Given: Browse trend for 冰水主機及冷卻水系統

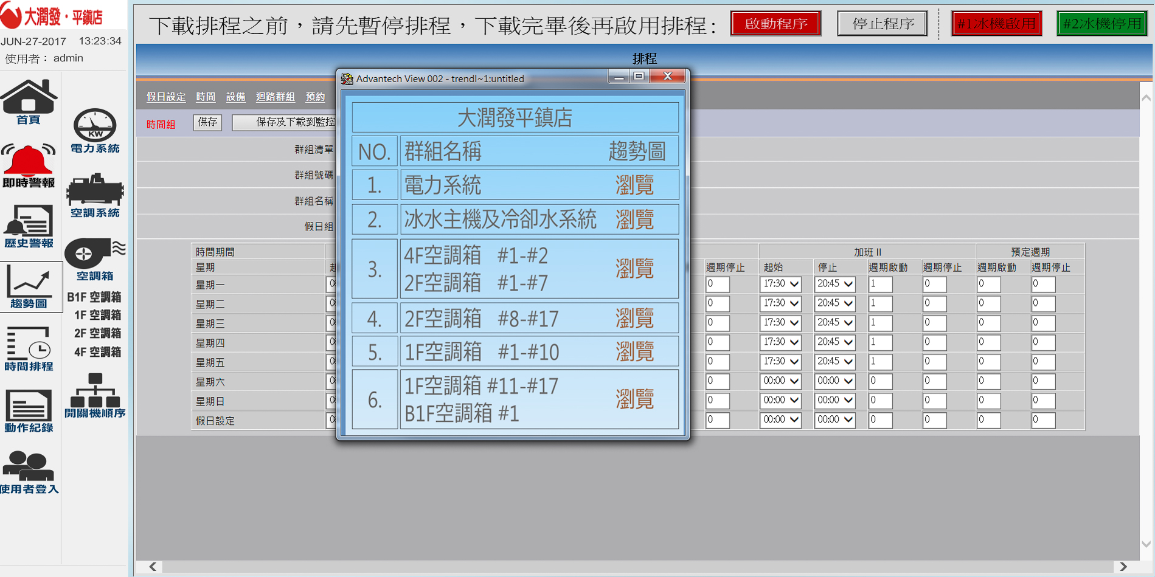Looking at the screenshot, I should [x=634, y=219].
